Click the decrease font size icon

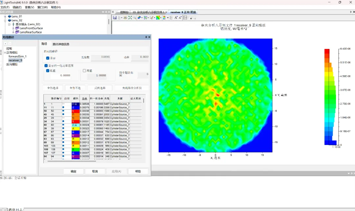click(180, 17)
